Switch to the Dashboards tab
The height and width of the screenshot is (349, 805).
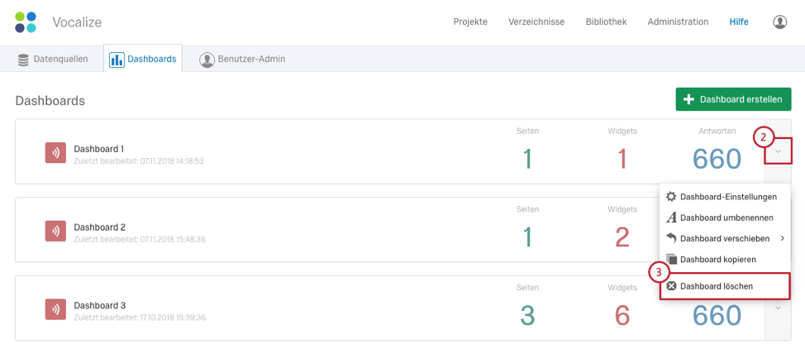[x=143, y=60]
